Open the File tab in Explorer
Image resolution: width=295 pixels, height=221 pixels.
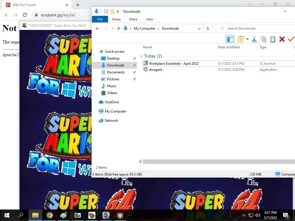tap(100, 19)
